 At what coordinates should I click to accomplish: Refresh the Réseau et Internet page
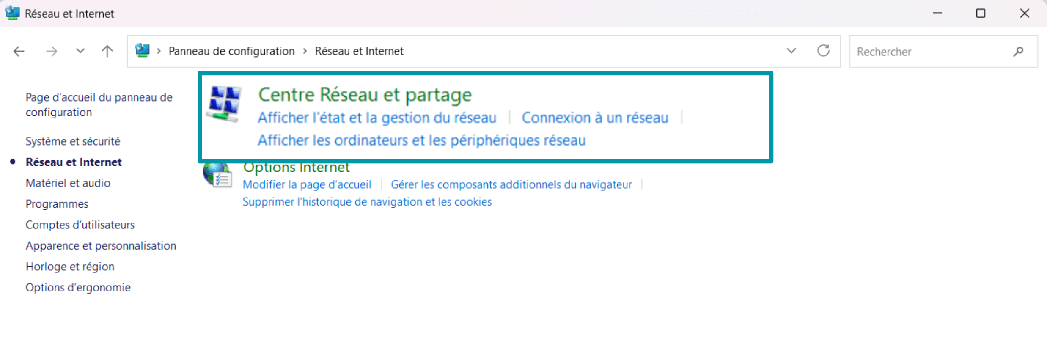[823, 51]
